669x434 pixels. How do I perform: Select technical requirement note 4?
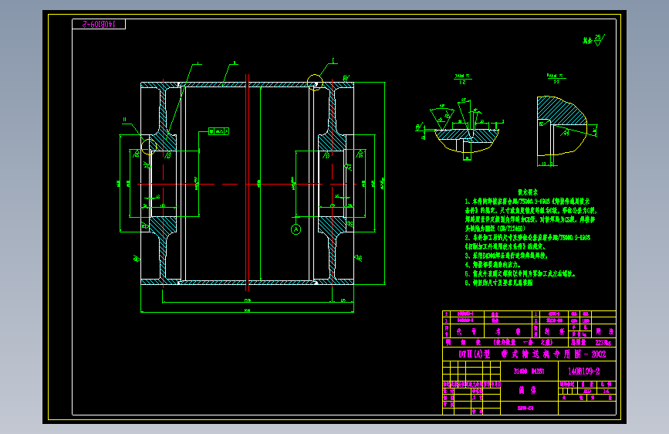tap(493, 264)
